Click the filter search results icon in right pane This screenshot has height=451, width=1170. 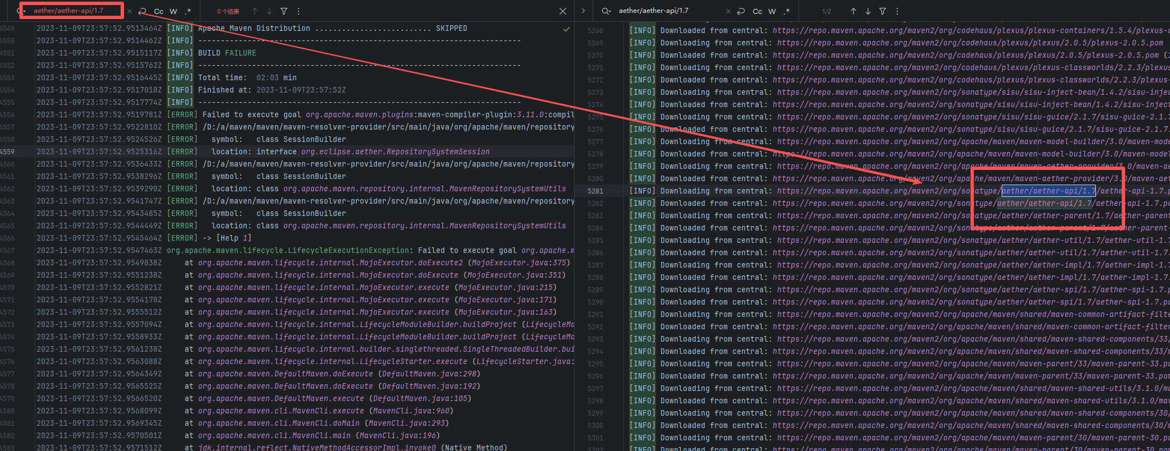click(883, 11)
